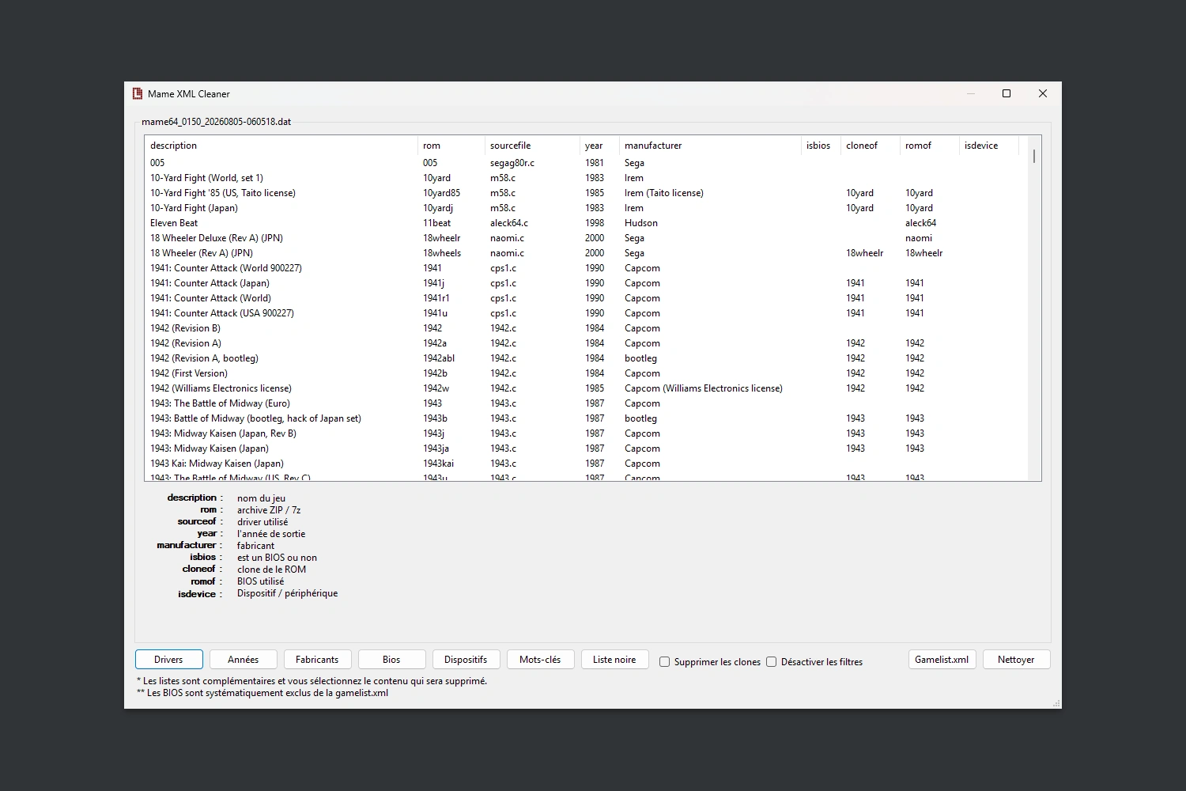Select 1942 (Williams Electronics license) description

221,388
